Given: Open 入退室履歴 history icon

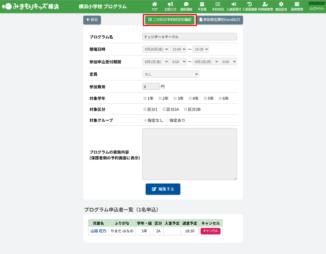Looking at the screenshot, I should 250,4.
